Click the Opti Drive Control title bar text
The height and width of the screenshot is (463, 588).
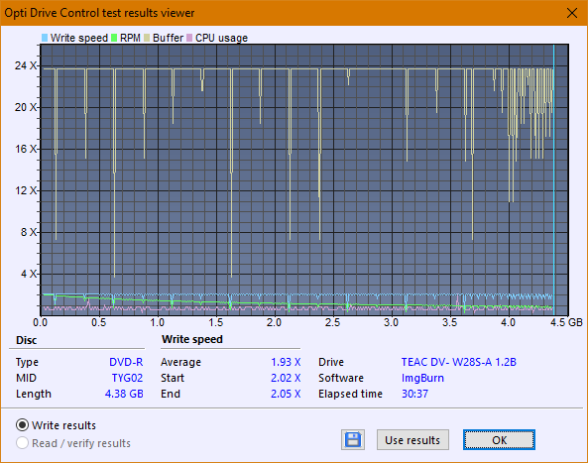[99, 13]
